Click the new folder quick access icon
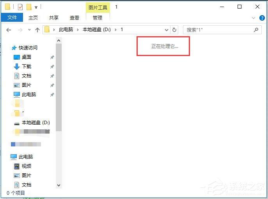Screen dimensions: 268x199 pyautogui.click(x=29, y=7)
